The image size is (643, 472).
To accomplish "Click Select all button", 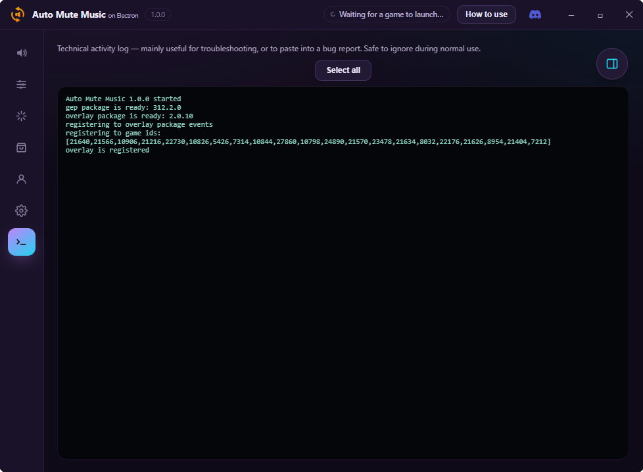I will click(x=343, y=70).
